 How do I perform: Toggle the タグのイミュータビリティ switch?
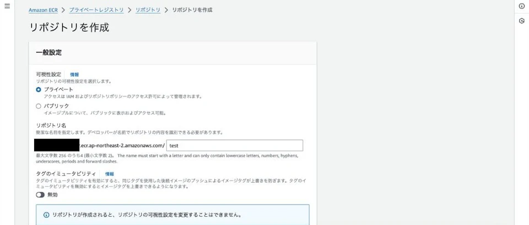tap(40, 195)
